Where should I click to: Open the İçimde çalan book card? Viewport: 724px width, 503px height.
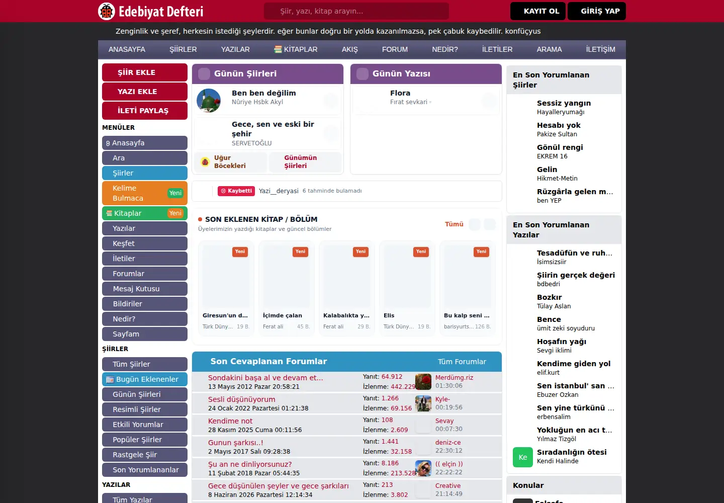point(287,288)
